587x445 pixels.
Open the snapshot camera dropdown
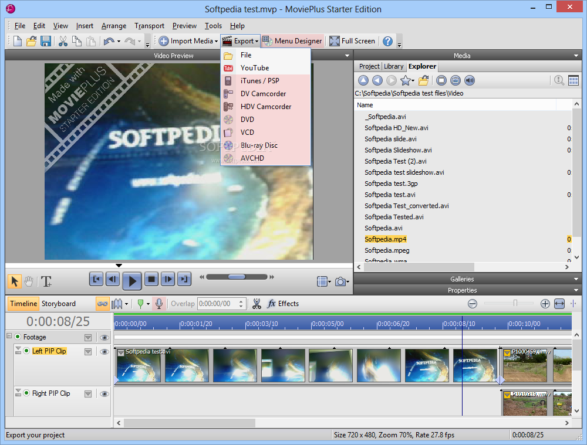[x=348, y=281]
